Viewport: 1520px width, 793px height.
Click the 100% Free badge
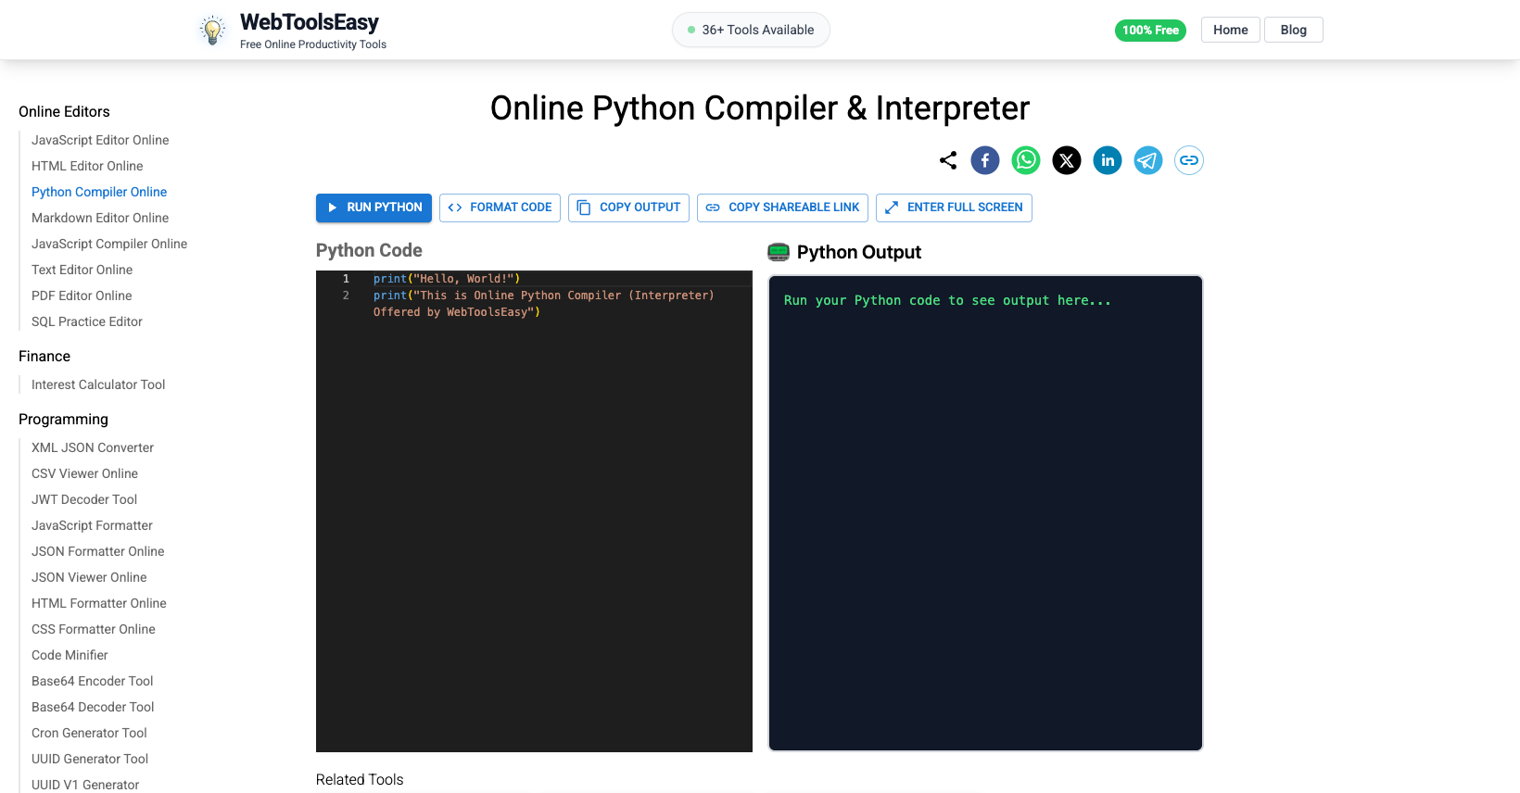[1150, 31]
